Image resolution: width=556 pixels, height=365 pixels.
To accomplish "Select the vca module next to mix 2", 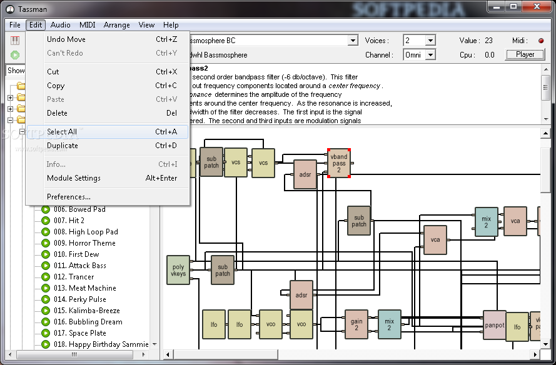I will tap(515, 221).
